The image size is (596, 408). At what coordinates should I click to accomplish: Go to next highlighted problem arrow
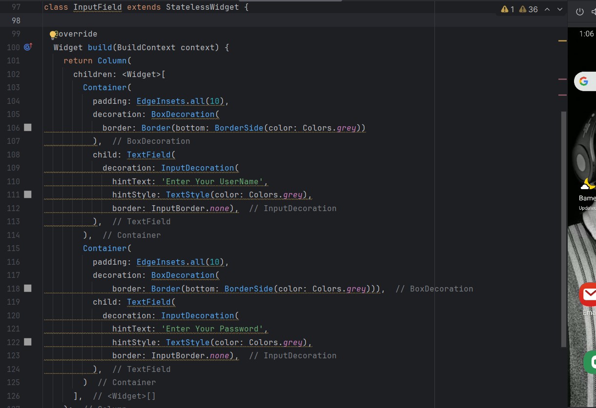[x=560, y=10]
